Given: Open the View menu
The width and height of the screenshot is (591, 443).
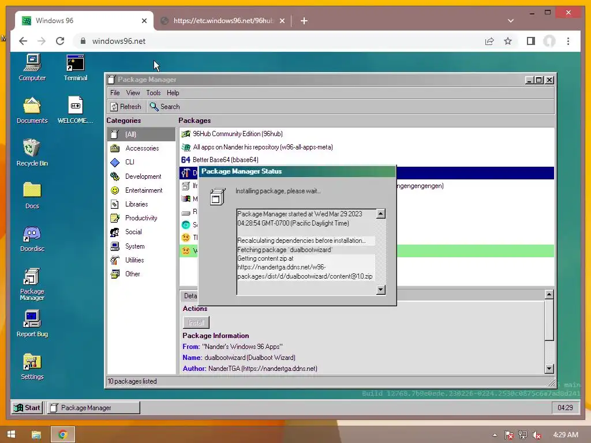Looking at the screenshot, I should [133, 93].
